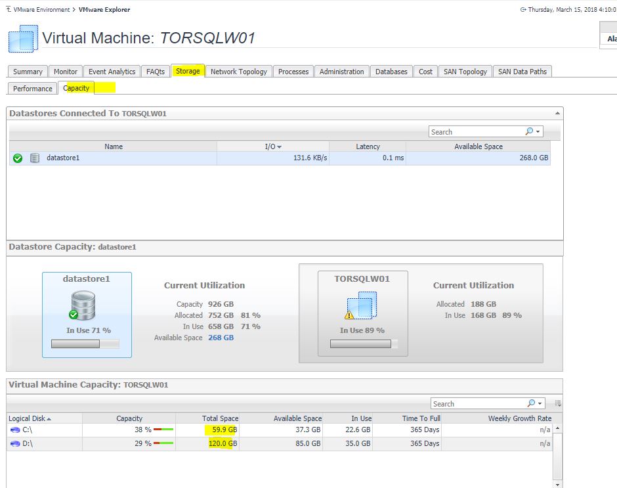Screen dimensions: 617x488
Task: Sort datastores by the I/O column
Action: [x=272, y=146]
